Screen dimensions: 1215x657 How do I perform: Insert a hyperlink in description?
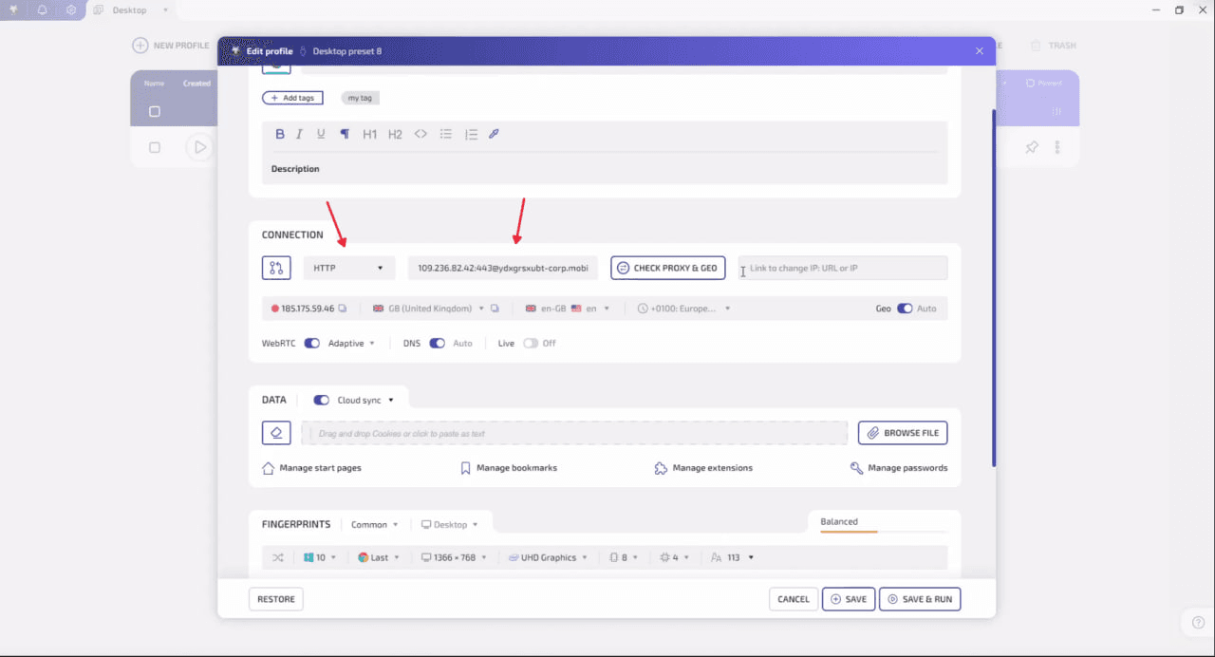(x=494, y=134)
